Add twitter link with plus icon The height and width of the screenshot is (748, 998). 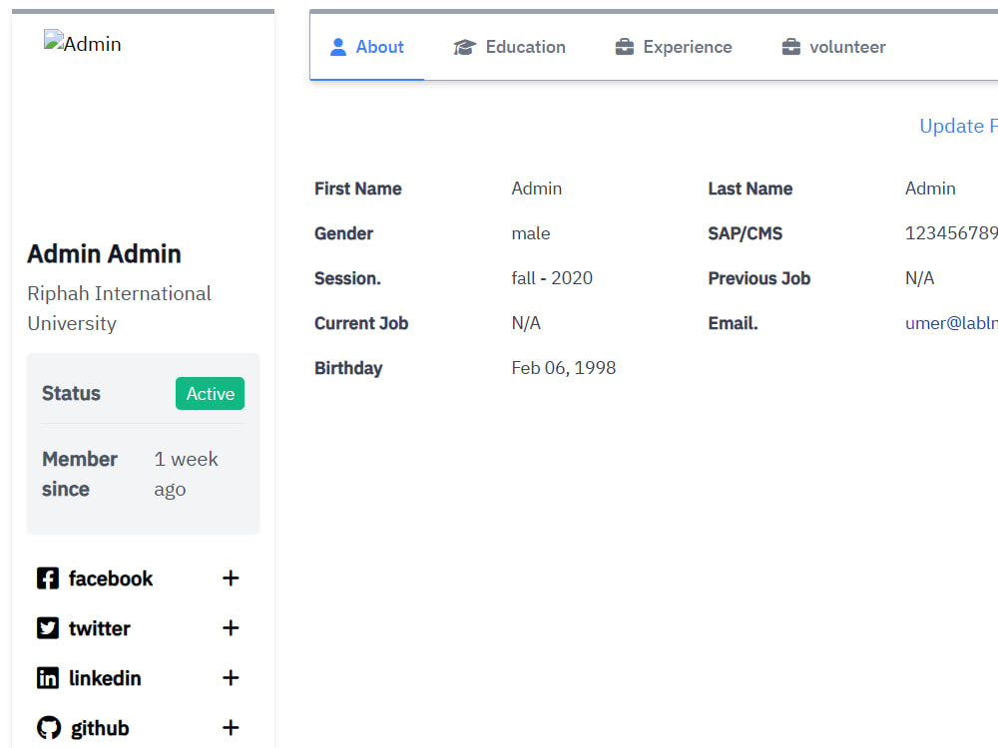click(231, 628)
